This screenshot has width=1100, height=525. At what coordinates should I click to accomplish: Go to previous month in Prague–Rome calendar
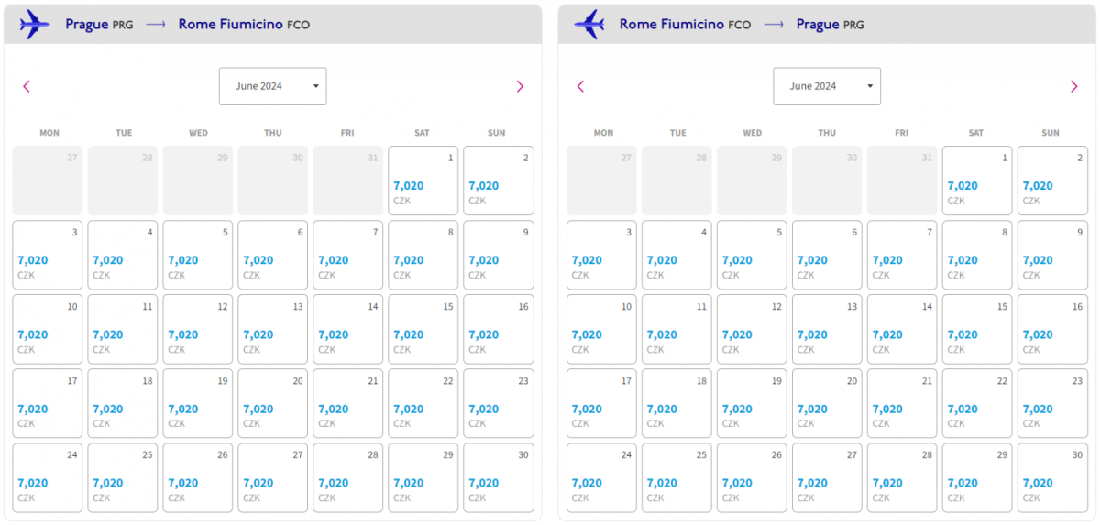pyautogui.click(x=27, y=86)
